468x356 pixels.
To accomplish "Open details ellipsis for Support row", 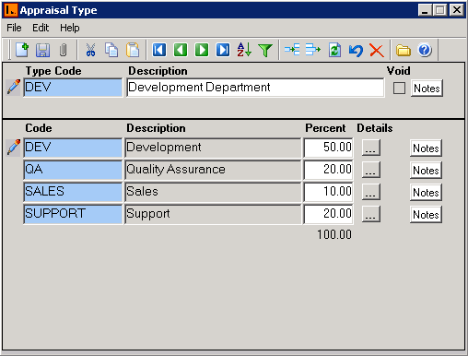I will pos(371,214).
